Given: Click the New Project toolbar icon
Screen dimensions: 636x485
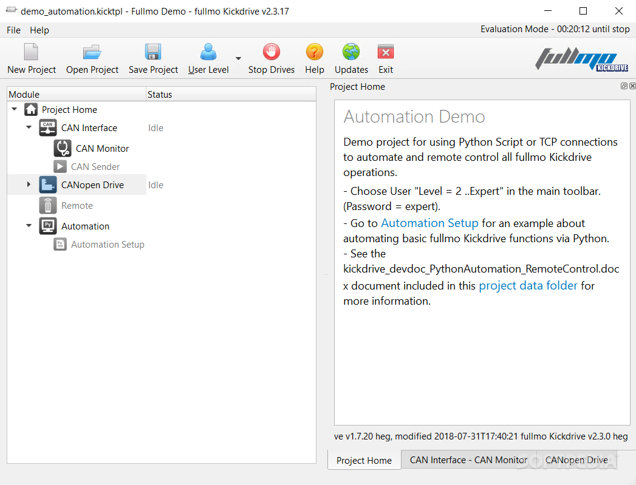Looking at the screenshot, I should tap(31, 52).
